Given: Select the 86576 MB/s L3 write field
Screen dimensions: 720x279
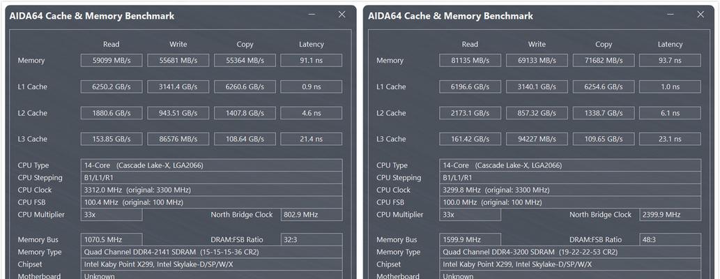Looking at the screenshot, I should (178, 139).
